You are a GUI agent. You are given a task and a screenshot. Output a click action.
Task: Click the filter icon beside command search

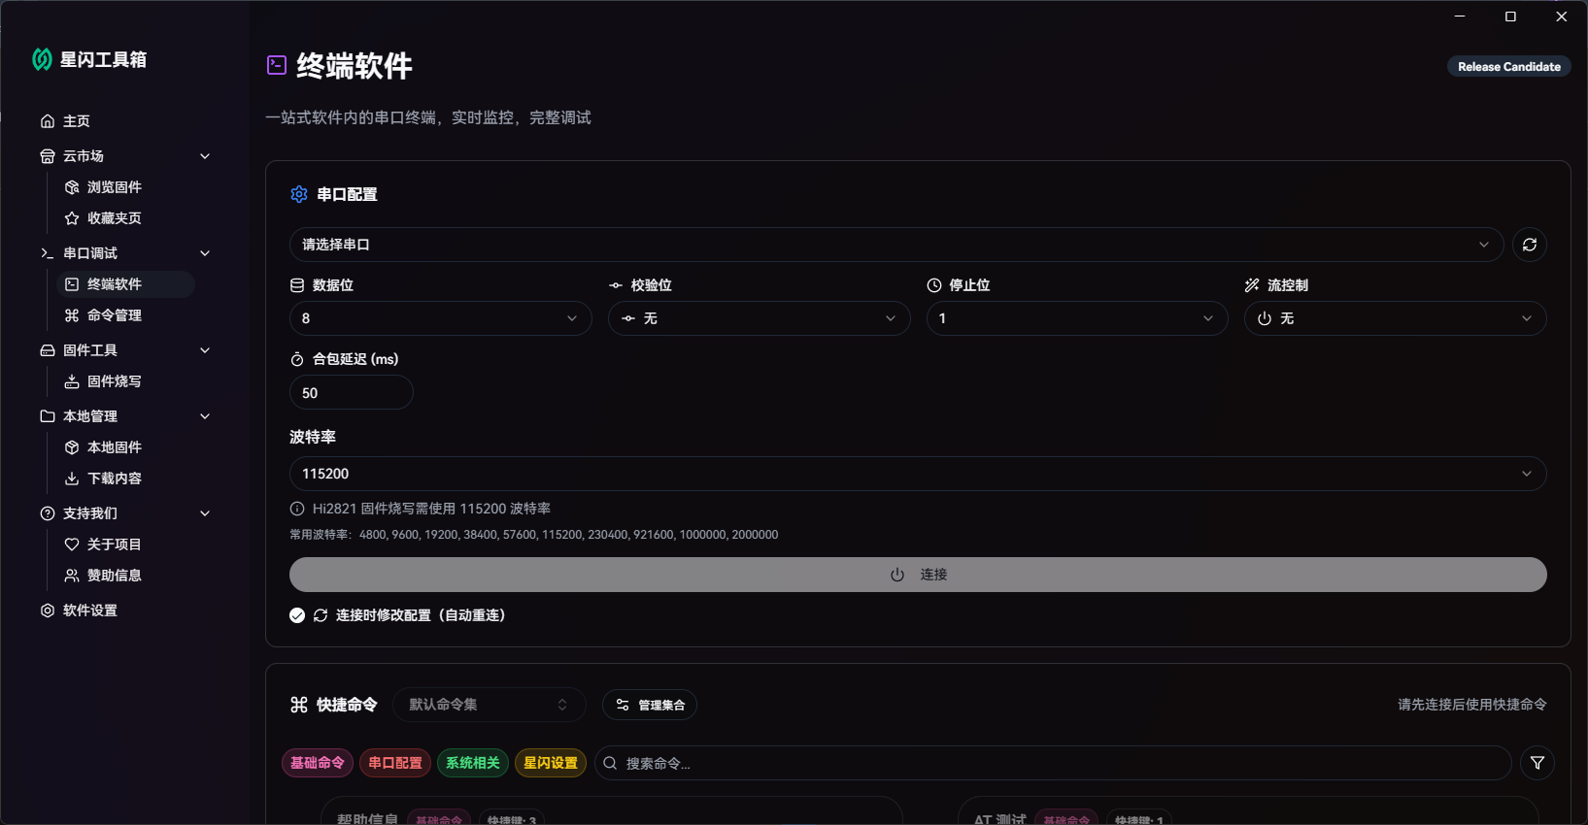pos(1537,763)
